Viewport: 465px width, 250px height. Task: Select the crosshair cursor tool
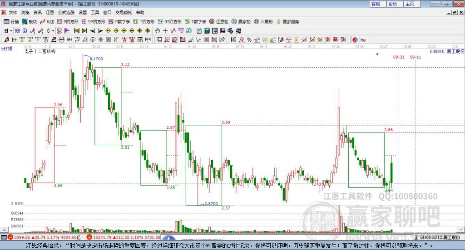pos(165,31)
